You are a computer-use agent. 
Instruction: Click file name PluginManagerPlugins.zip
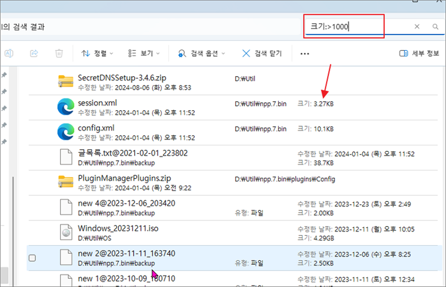click(125, 178)
